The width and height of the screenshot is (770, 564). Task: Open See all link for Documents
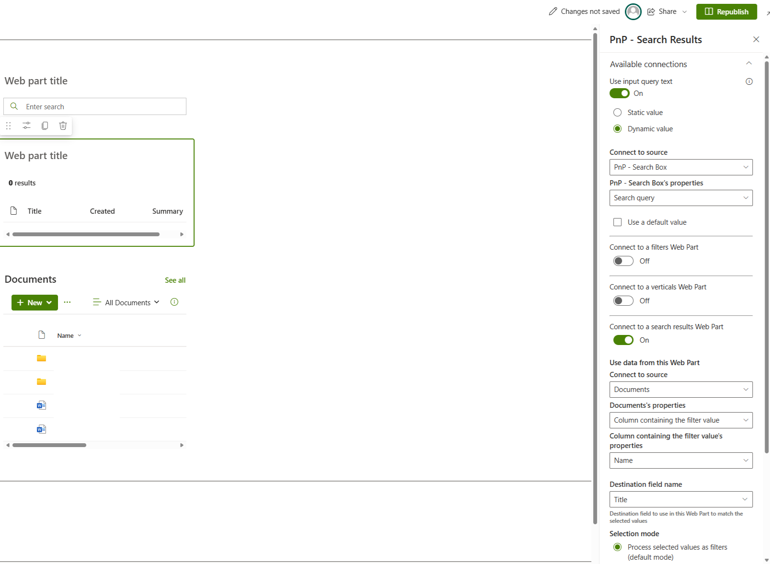[175, 280]
